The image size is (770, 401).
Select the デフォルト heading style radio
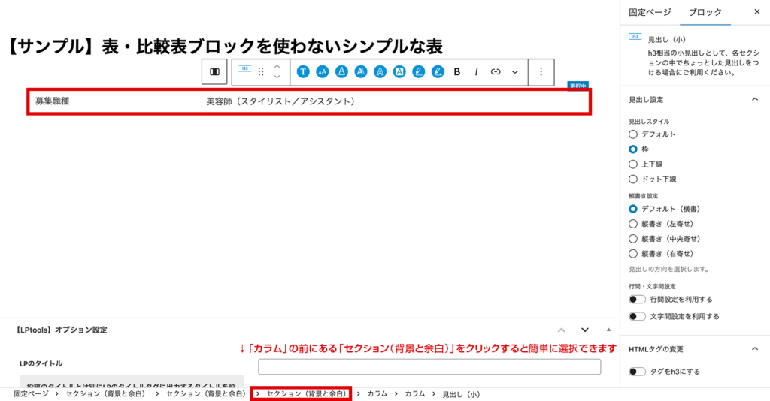point(633,134)
